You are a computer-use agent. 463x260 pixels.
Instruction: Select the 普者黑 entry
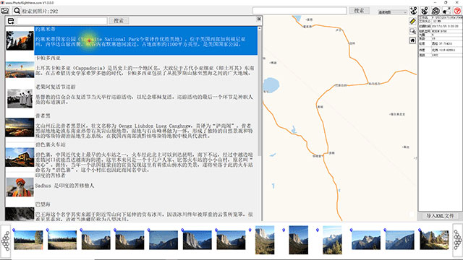[146, 126]
